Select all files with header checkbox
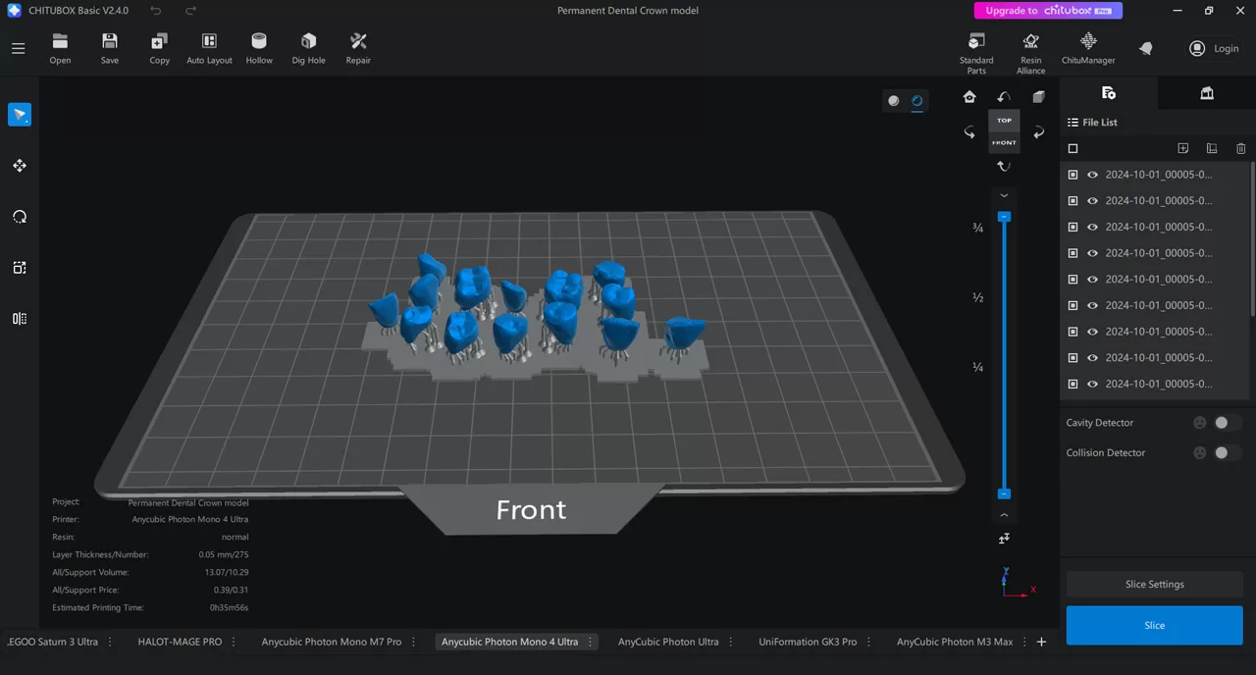 coord(1073,148)
